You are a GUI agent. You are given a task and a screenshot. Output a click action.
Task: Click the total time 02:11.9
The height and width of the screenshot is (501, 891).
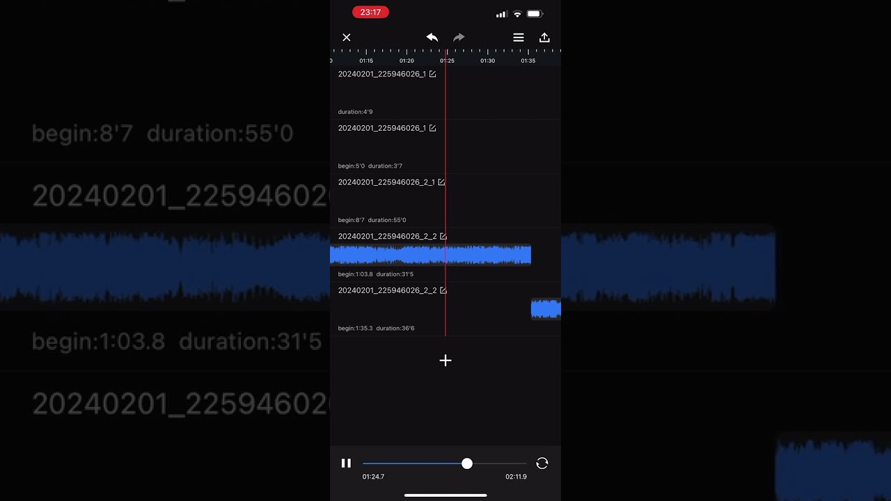(516, 477)
